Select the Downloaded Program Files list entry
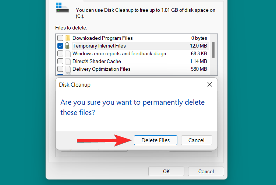 [x=102, y=38]
